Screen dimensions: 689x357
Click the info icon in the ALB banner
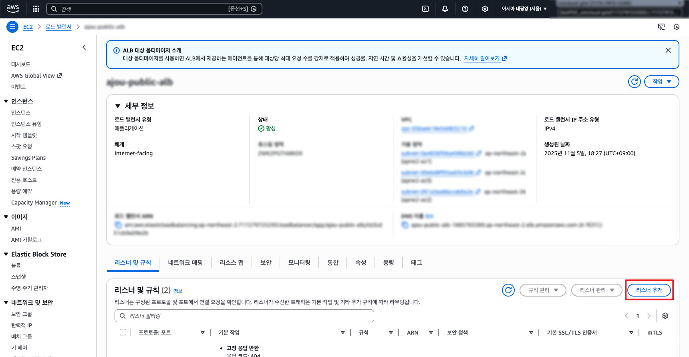coord(117,50)
